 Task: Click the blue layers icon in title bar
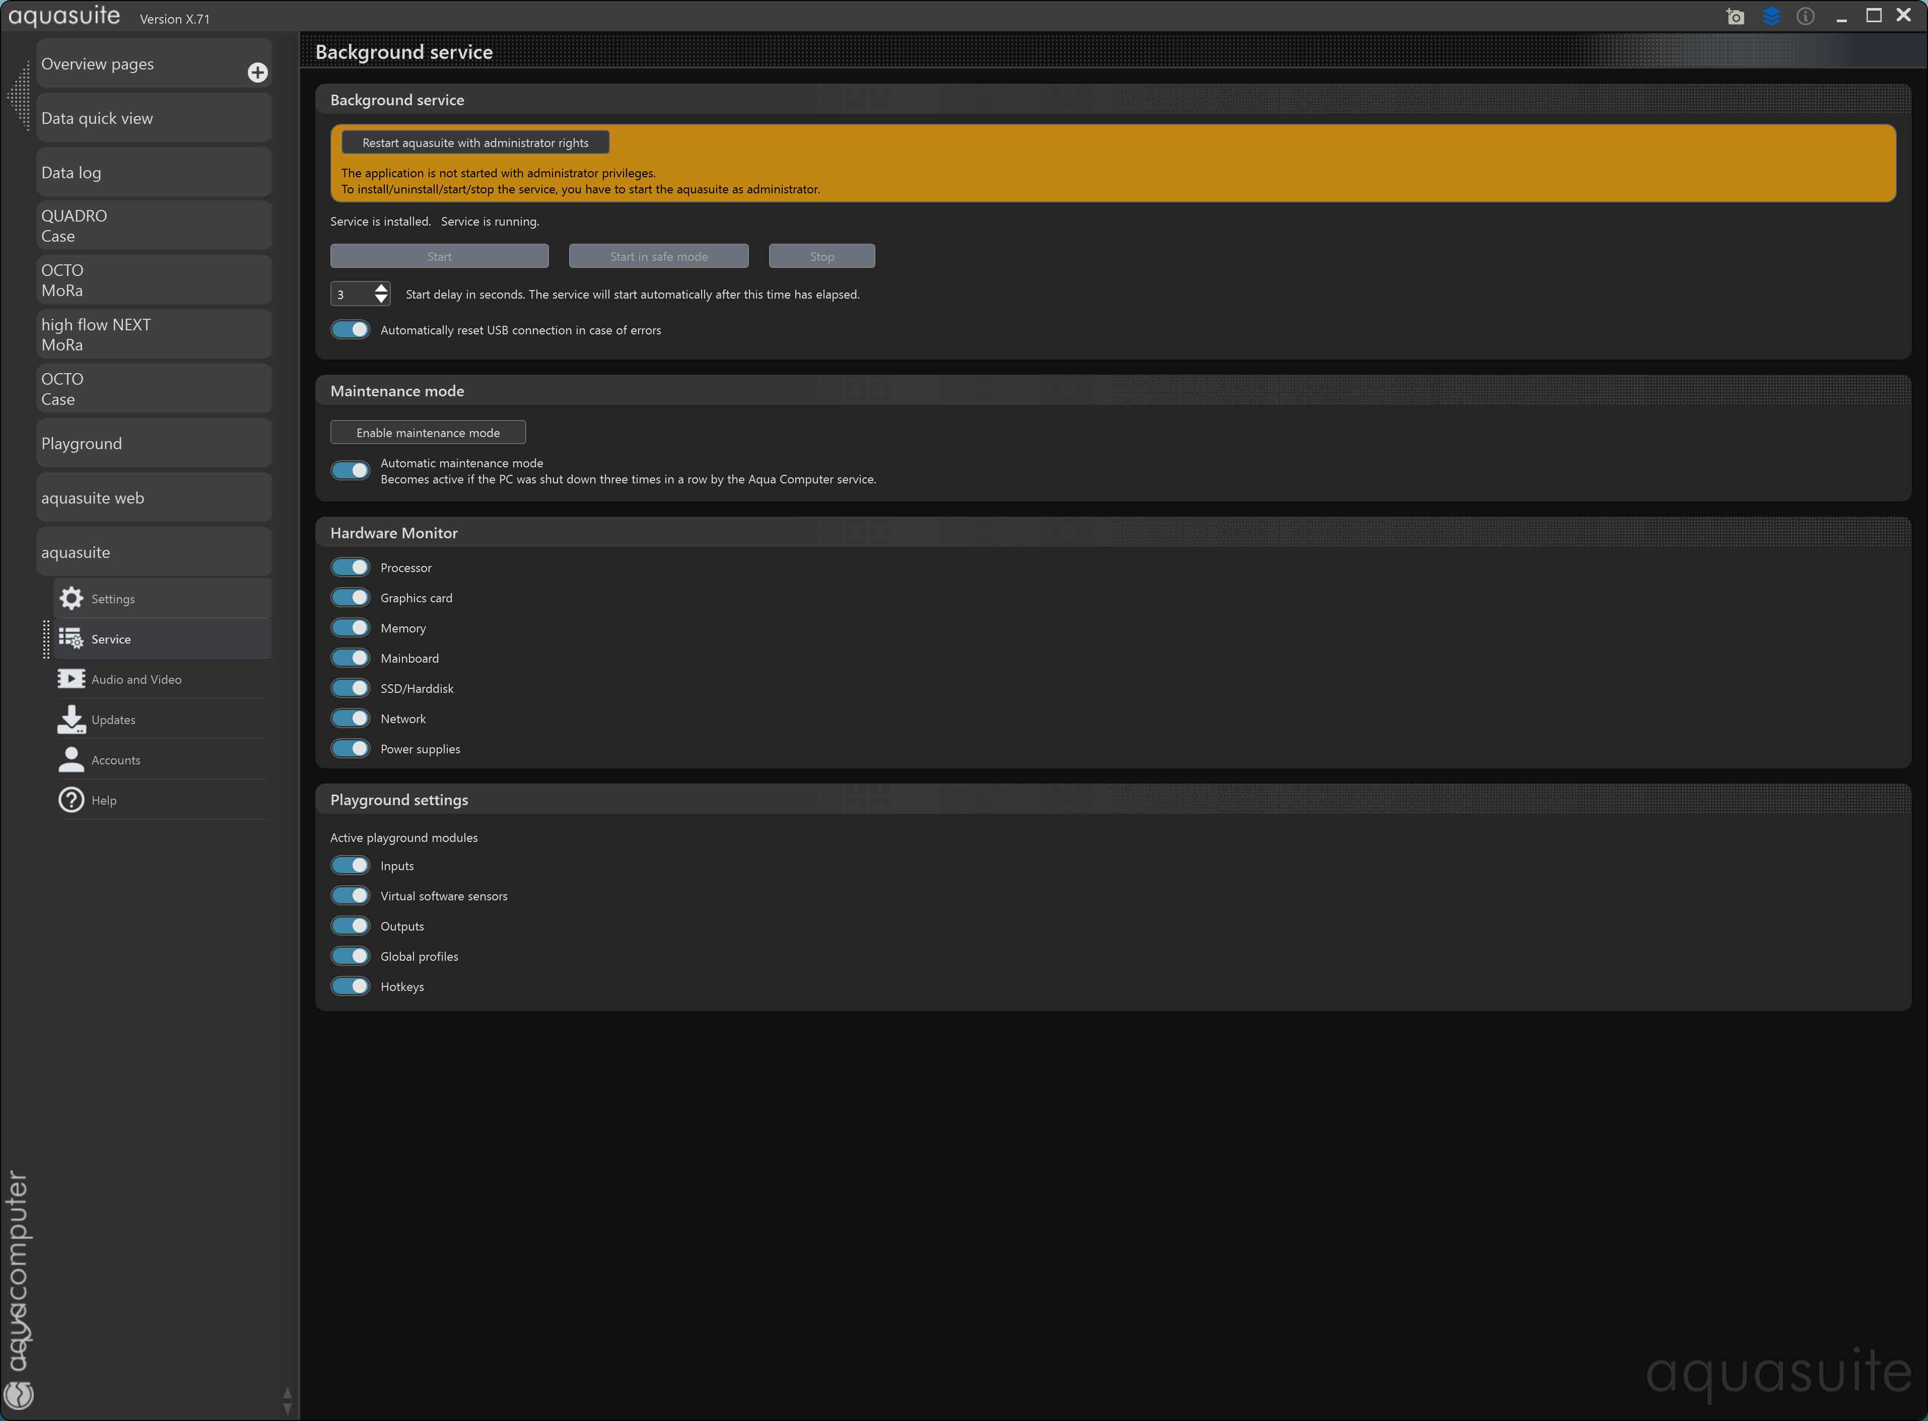pos(1770,16)
